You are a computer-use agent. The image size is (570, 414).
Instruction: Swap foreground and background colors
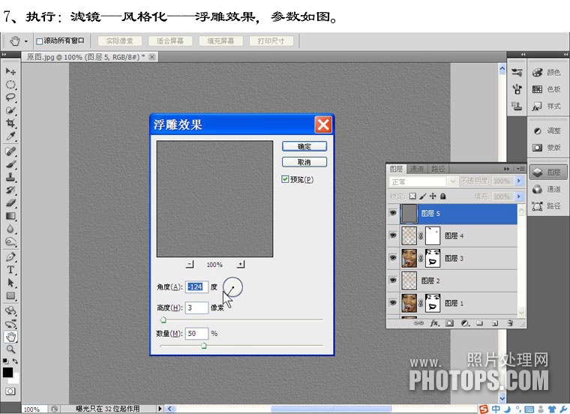coord(15,361)
